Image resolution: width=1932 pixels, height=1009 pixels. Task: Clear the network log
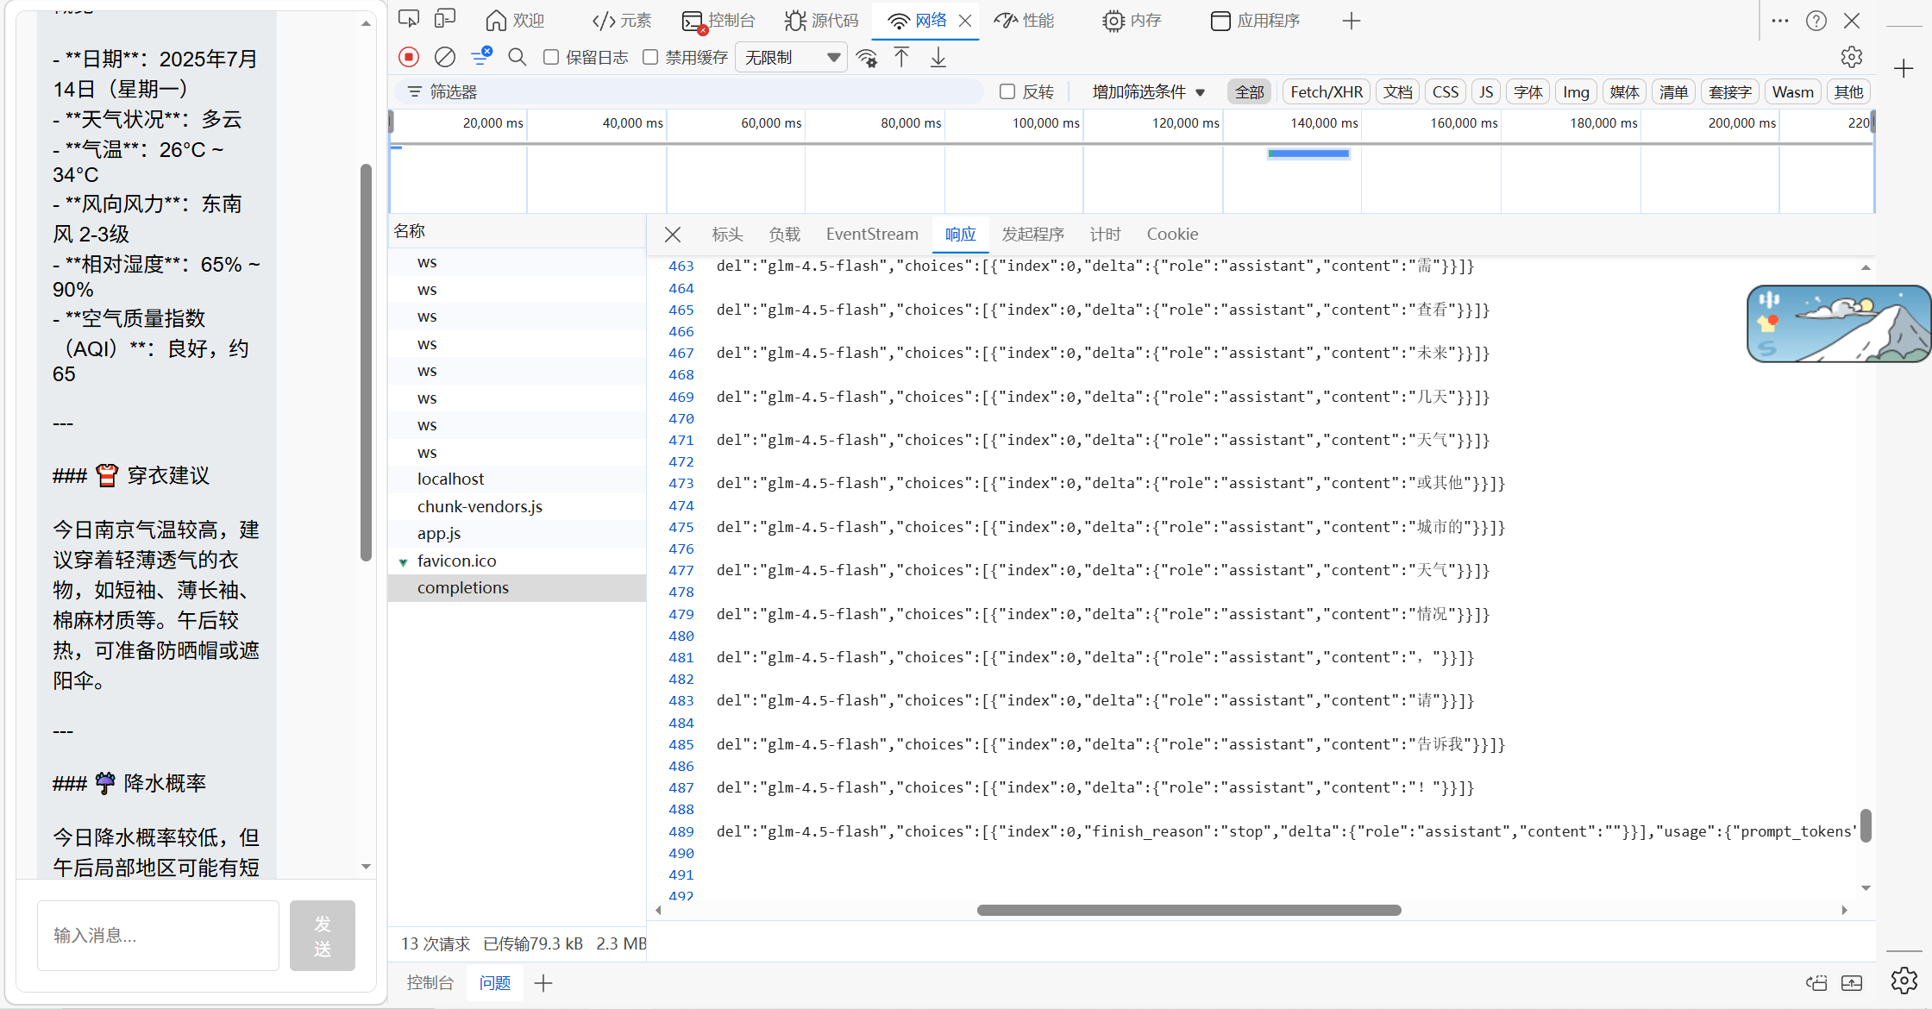pos(444,57)
